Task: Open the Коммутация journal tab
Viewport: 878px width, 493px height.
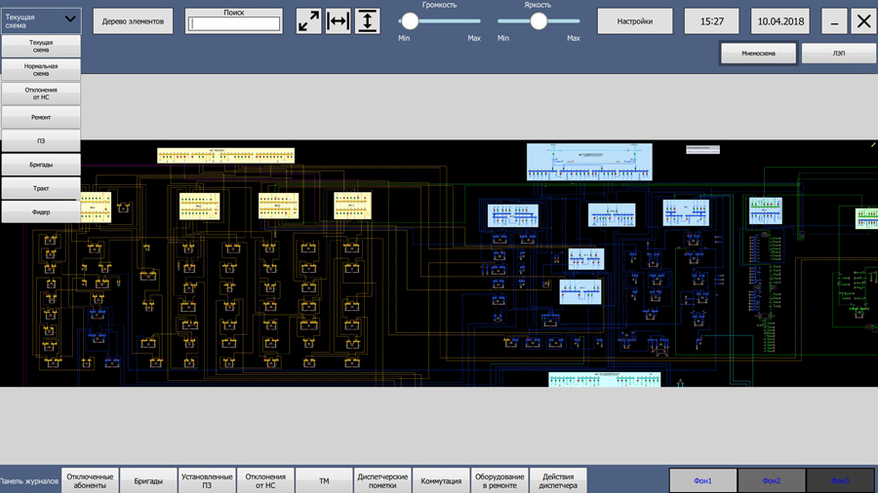Action: pos(441,480)
